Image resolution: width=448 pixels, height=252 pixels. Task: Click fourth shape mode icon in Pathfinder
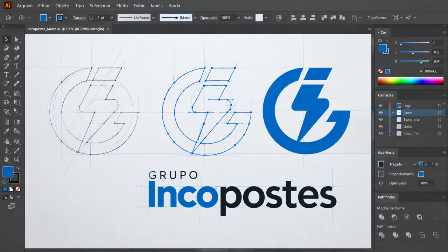[420, 217]
